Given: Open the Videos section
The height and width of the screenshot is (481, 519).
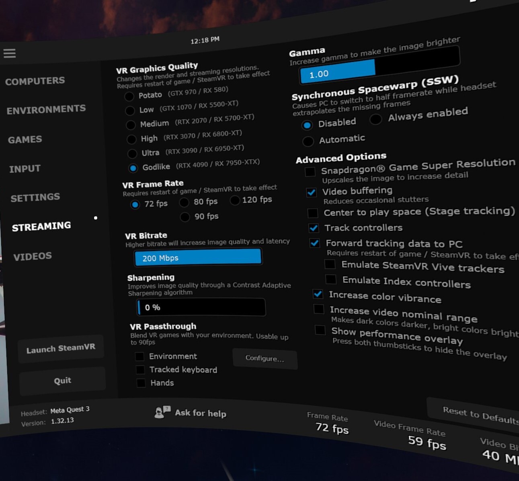Looking at the screenshot, I should [x=33, y=256].
